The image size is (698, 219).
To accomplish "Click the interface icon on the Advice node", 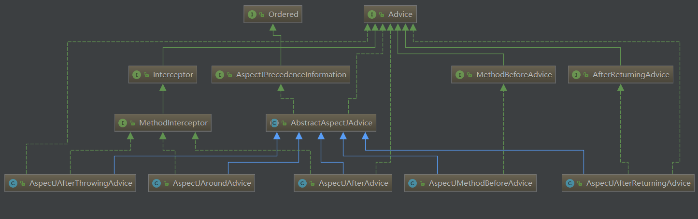I will pyautogui.click(x=372, y=14).
